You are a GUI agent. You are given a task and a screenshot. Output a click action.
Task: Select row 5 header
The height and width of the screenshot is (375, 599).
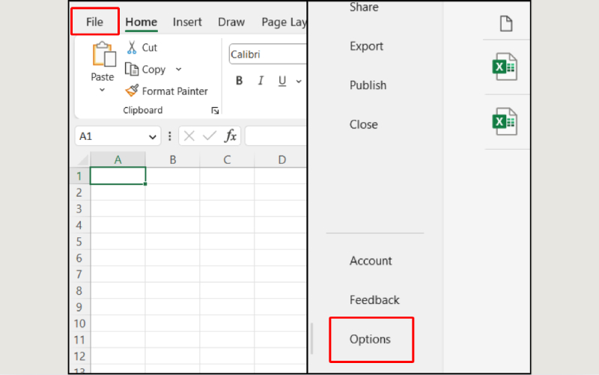click(79, 242)
